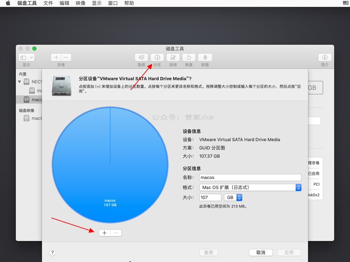Viewport: 350px width, 262px height.
Task: Open the format Mac OS 扩展 dropdown
Action: [x=250, y=187]
